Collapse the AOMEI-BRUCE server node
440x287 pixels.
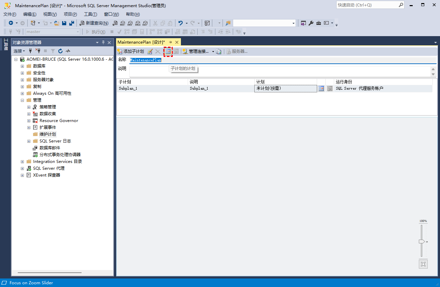coord(16,59)
